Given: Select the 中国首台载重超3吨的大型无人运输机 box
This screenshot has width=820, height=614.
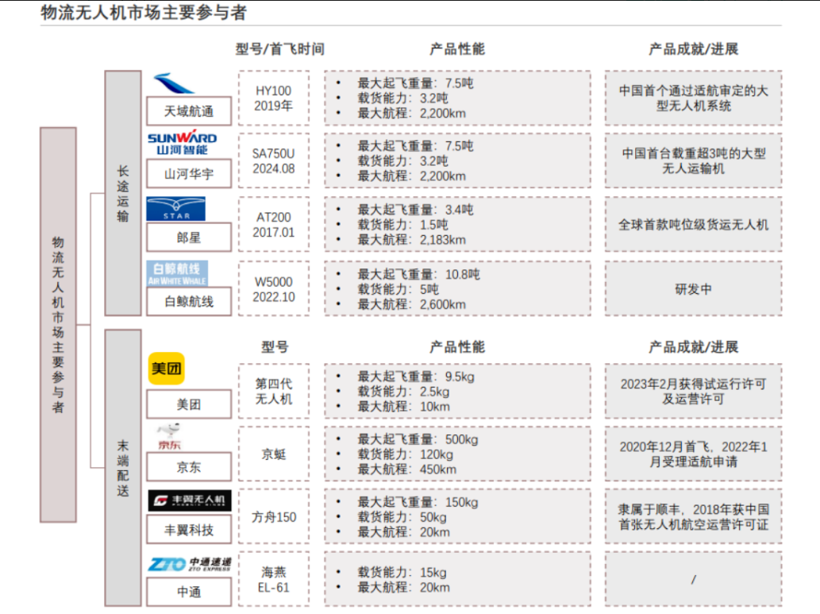Looking at the screenshot, I should click(694, 160).
